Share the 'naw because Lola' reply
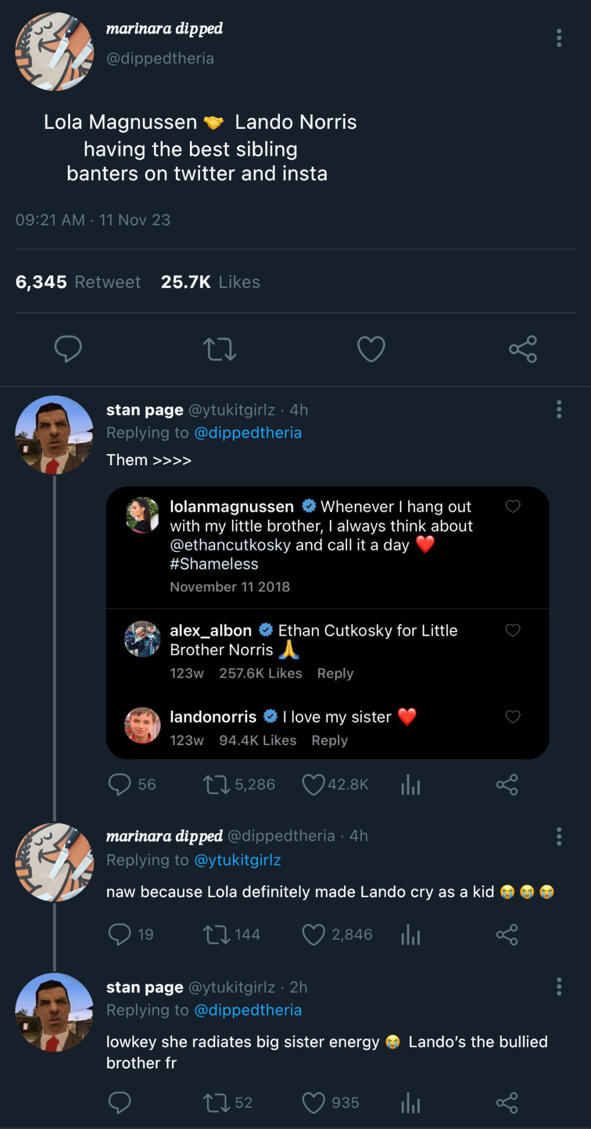This screenshot has height=1129, width=591. (507, 934)
